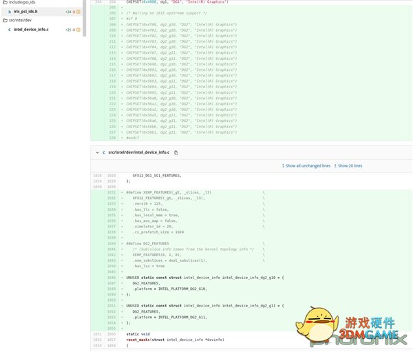Click the C language icon in the diff file header

click(104, 153)
